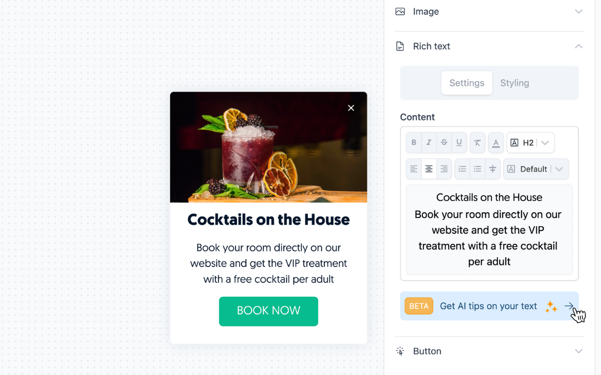Switch to the Styling tab
The image size is (601, 375).
(514, 83)
